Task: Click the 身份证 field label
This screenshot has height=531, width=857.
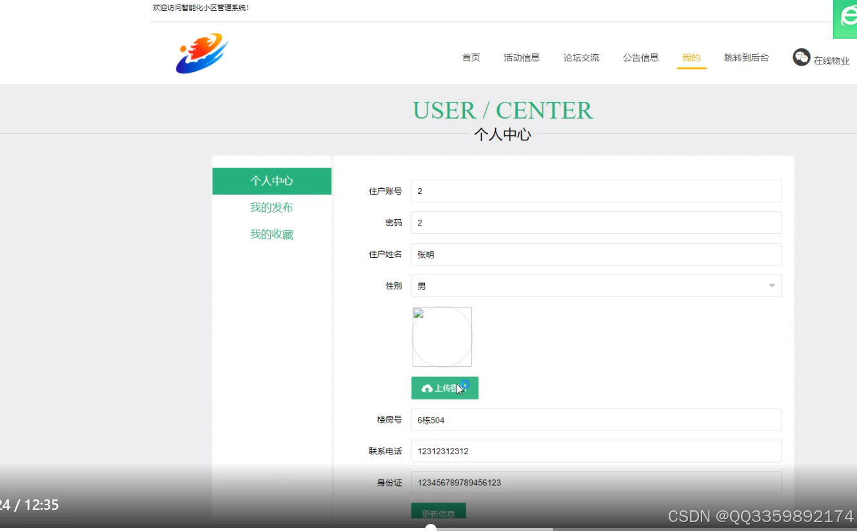Action: point(389,483)
